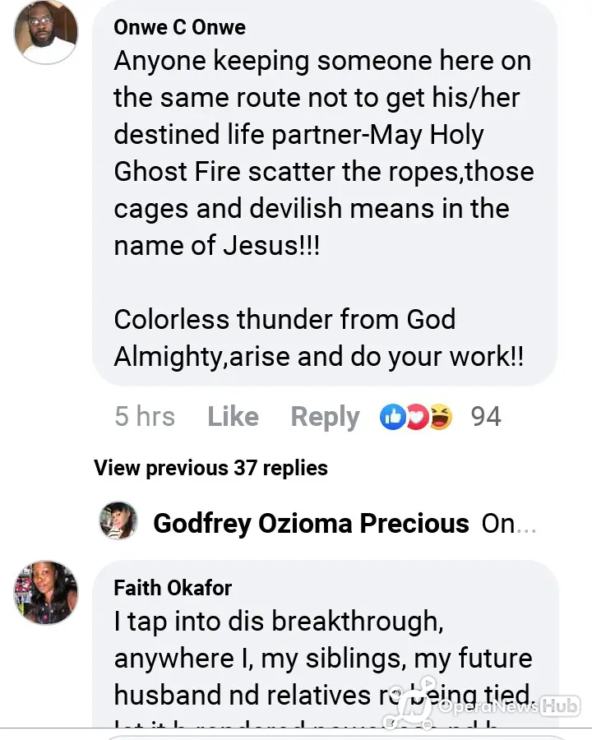The width and height of the screenshot is (592, 740).
Task: View the 94 reactions count
Action: tap(485, 417)
